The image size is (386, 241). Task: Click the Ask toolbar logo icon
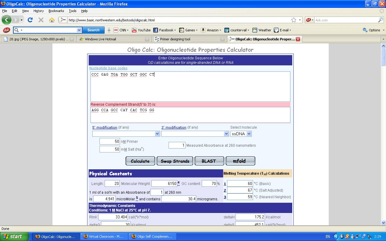[x=6, y=30]
